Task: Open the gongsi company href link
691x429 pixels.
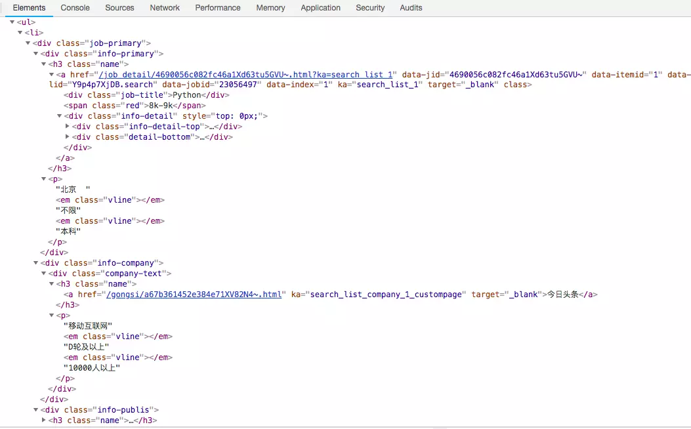Action: pyautogui.click(x=194, y=295)
